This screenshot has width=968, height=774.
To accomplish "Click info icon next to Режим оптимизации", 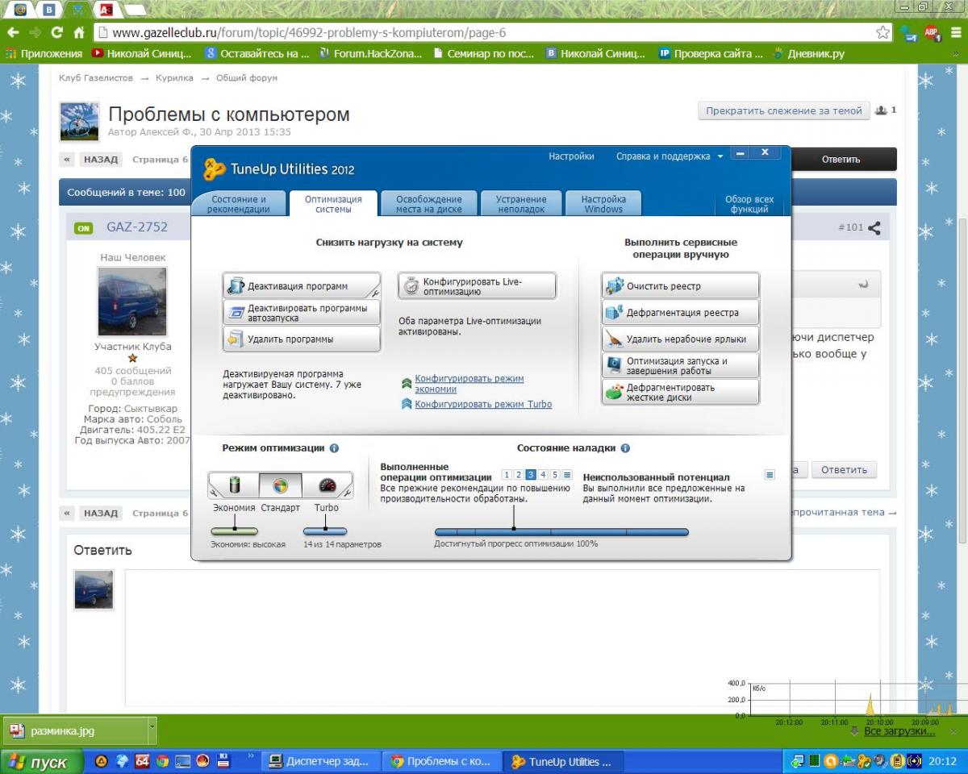I will (x=334, y=448).
